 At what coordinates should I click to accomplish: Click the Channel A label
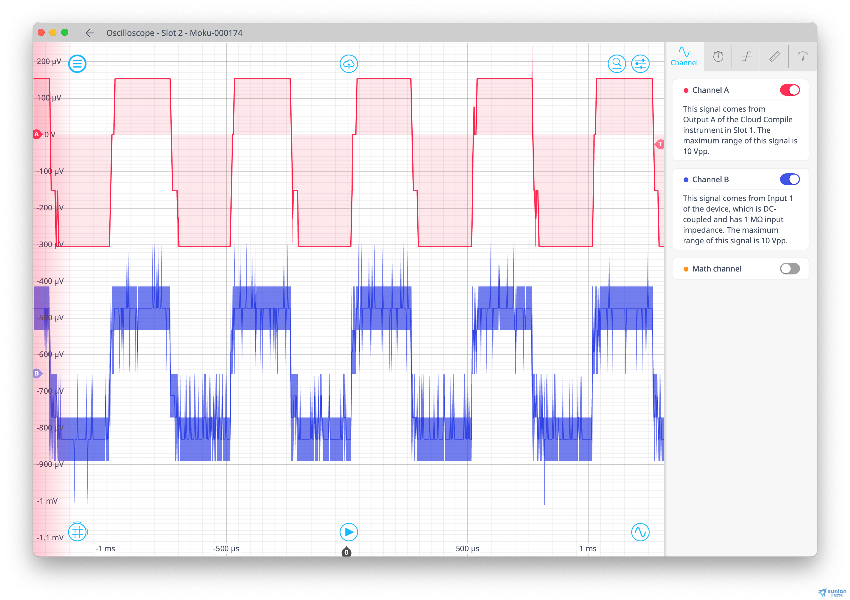point(710,90)
